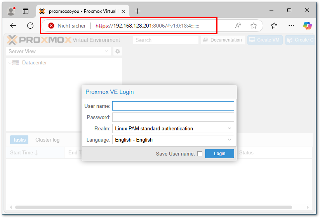Click into the Password field
Image resolution: width=320 pixels, height=218 pixels.
coord(173,117)
